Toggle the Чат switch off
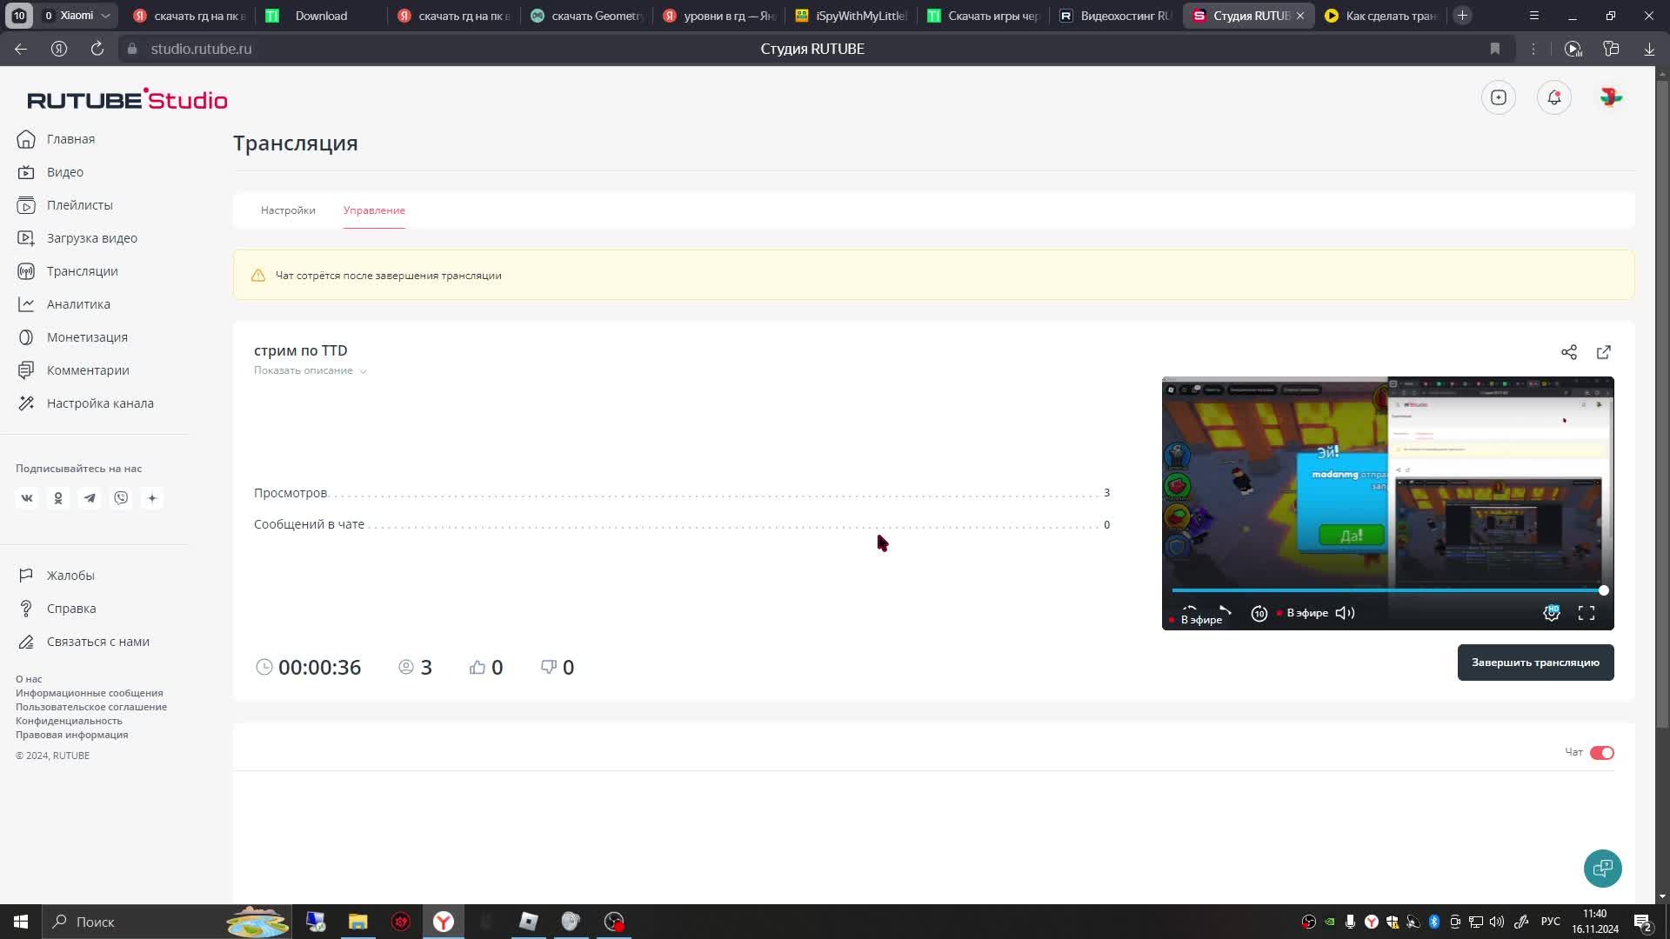Screen dimensions: 1670x939 [x=1602, y=752]
